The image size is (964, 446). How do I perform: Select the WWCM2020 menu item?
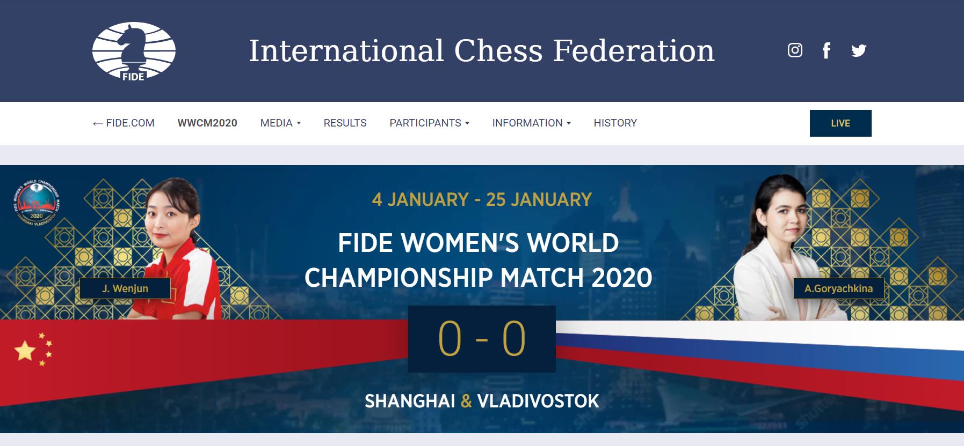[207, 123]
